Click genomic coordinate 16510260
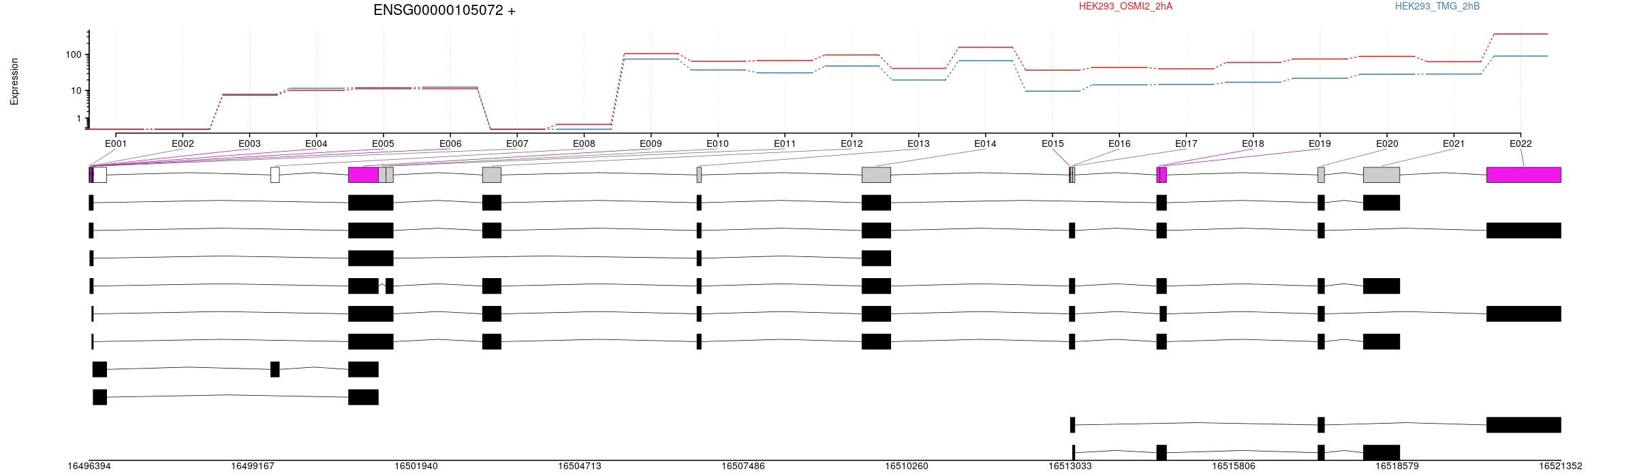Viewport: 1635px width, 476px height. tap(907, 466)
